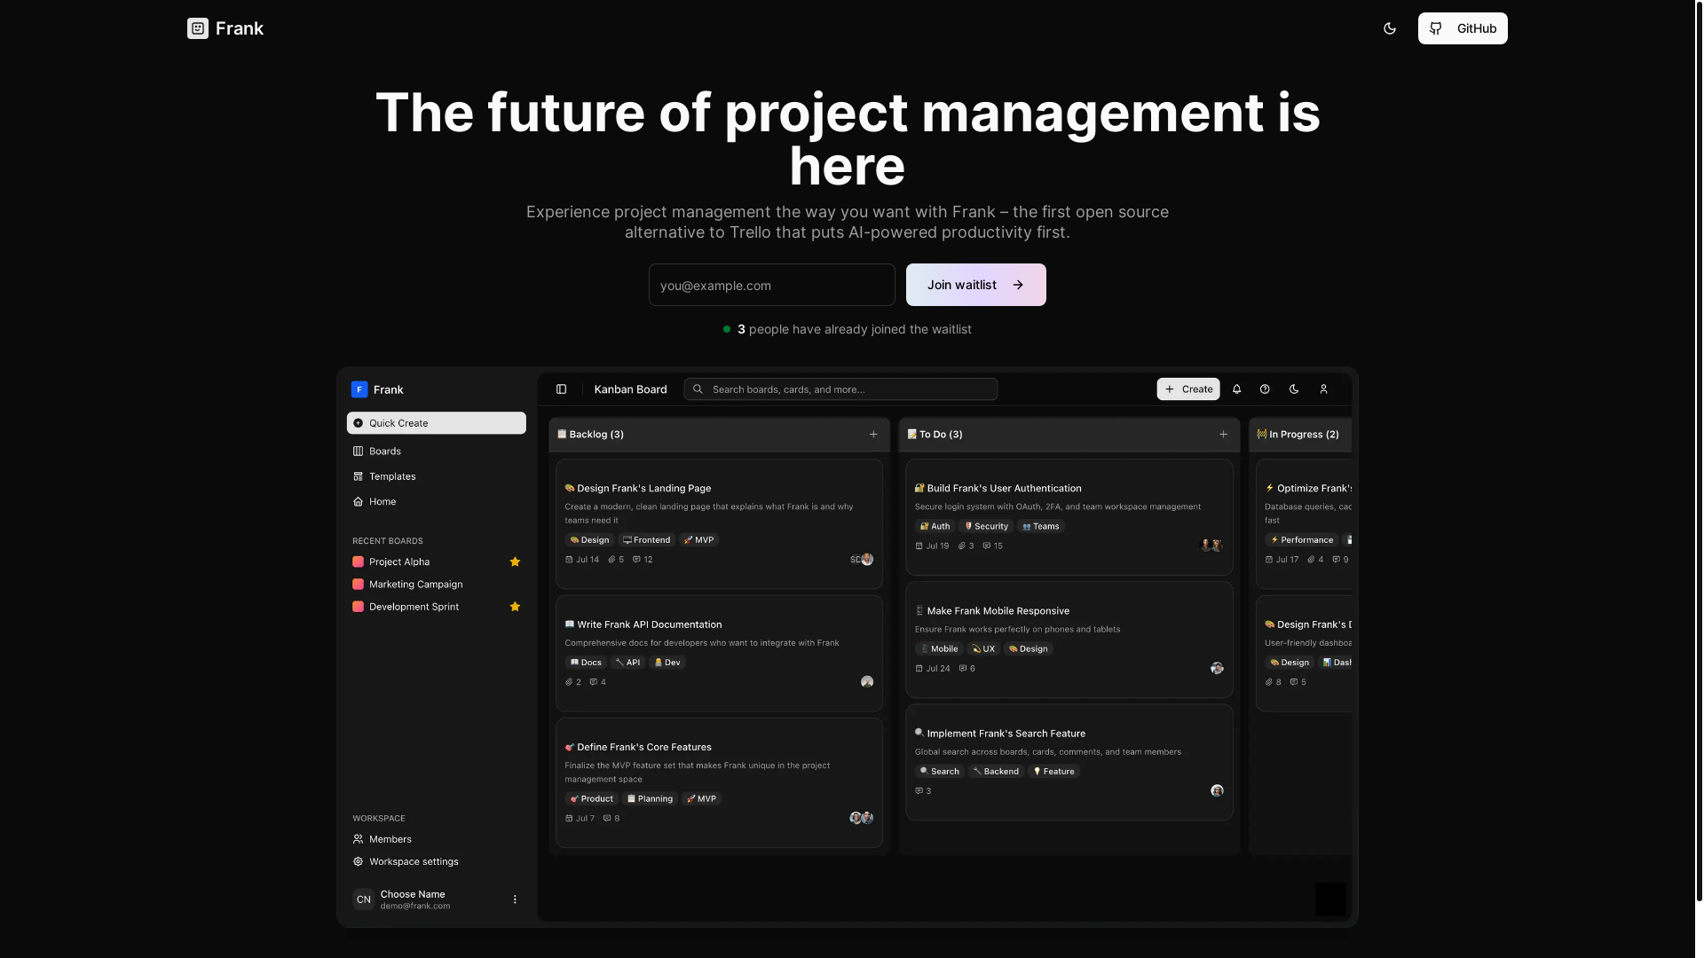The image size is (1704, 958).
Task: Open notifications via the bell icon
Action: (x=1236, y=389)
